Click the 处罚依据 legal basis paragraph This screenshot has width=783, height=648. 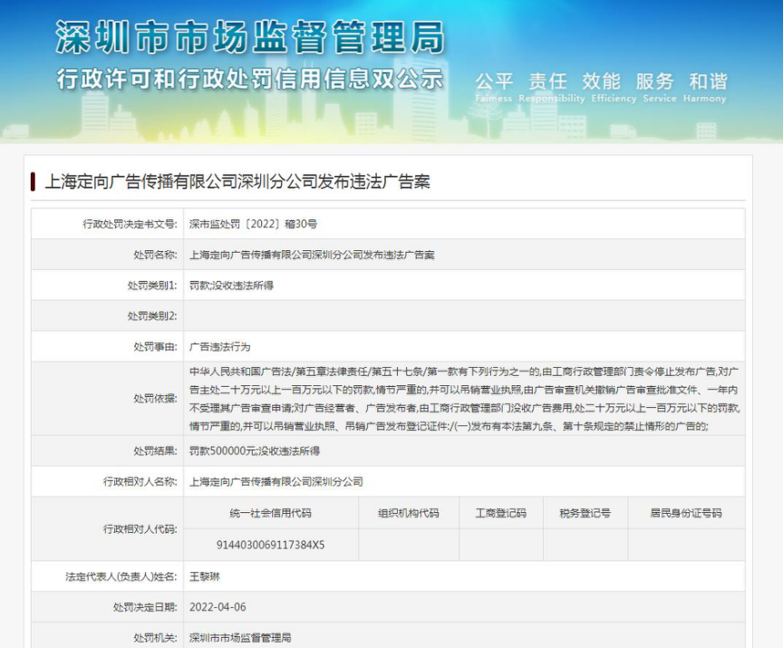click(462, 399)
